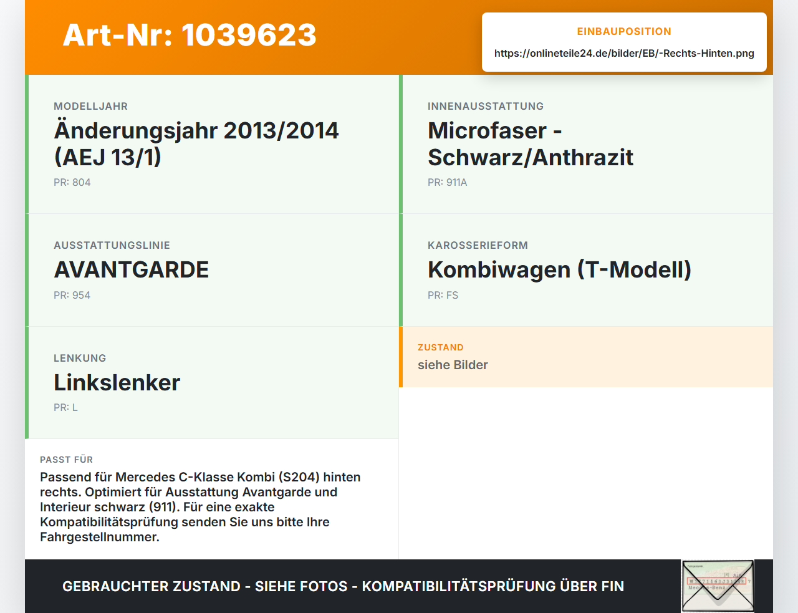Image resolution: width=798 pixels, height=613 pixels.
Task: Click PR: 954 code under Ausstattungslinie
Action: 72,296
